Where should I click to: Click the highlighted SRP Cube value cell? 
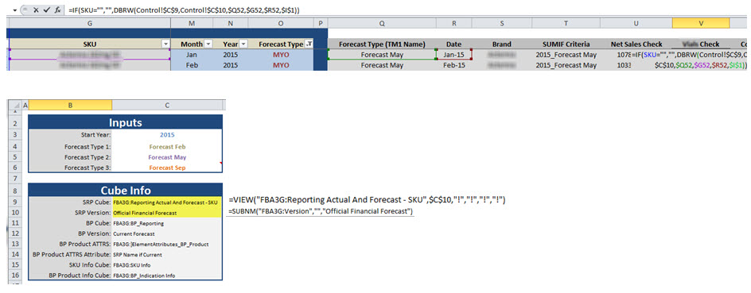[167, 202]
